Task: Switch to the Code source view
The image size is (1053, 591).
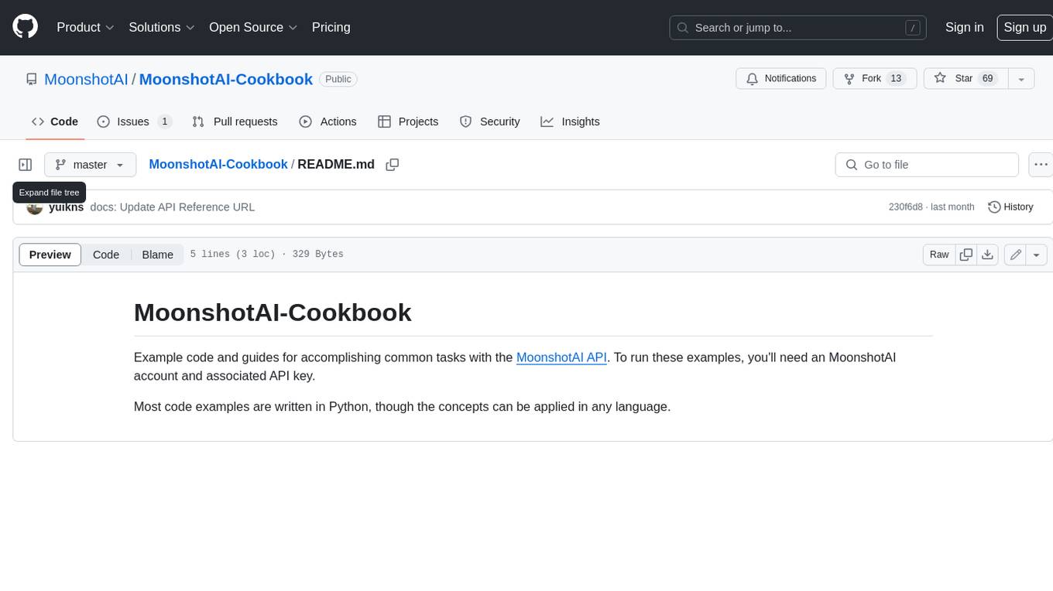Action: [x=106, y=255]
